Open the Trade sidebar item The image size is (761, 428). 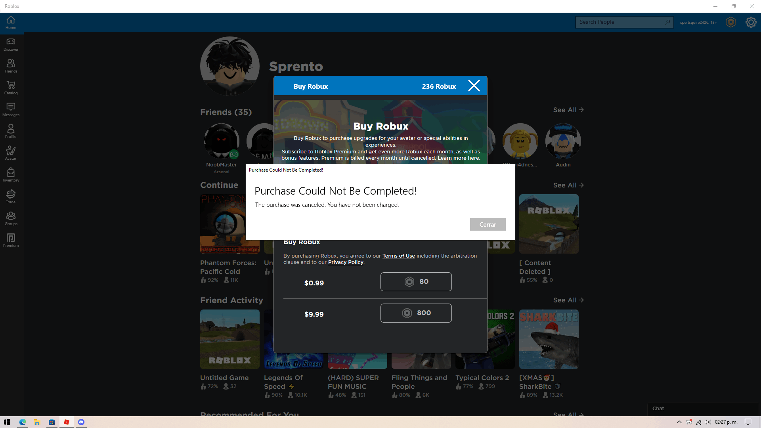[x=11, y=197]
